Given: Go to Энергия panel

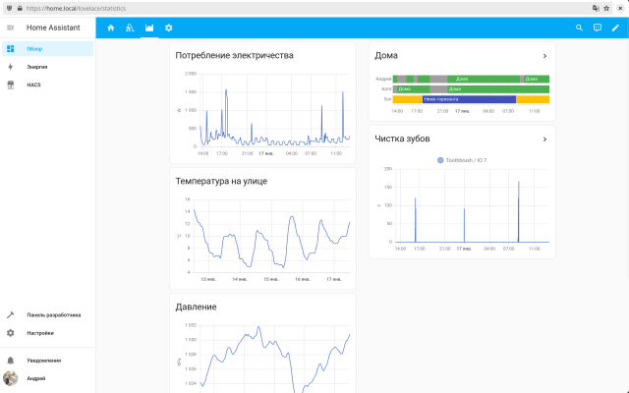Looking at the screenshot, I should click(x=37, y=67).
